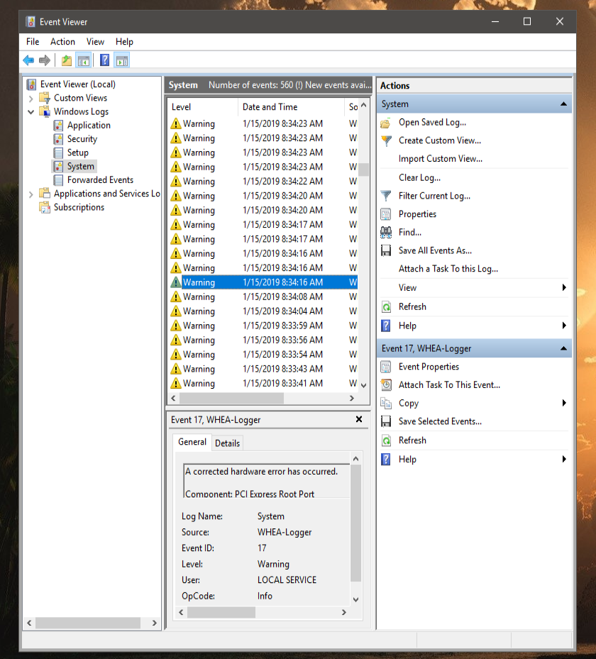This screenshot has width=596, height=659.
Task: Collapse the System actions section
Action: coord(563,104)
